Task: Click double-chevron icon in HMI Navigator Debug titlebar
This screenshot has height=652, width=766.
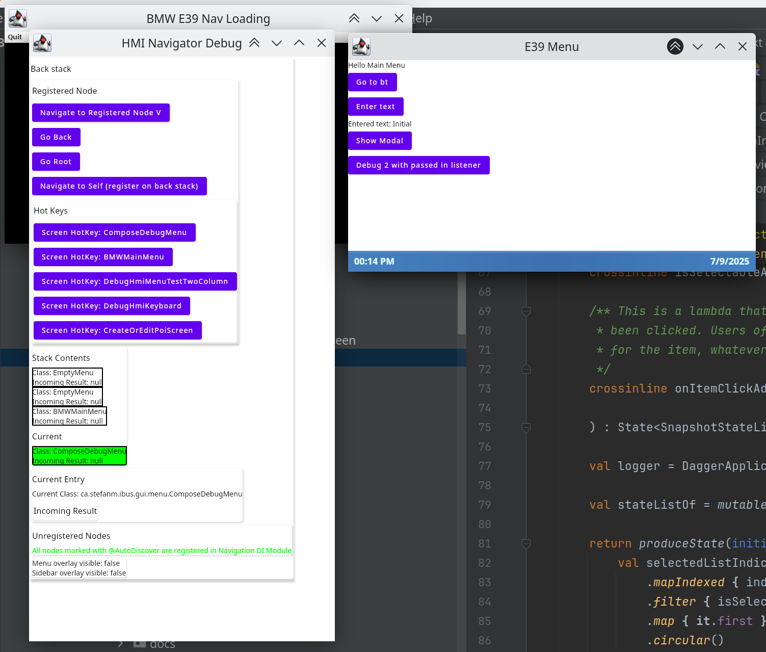Action: (254, 43)
